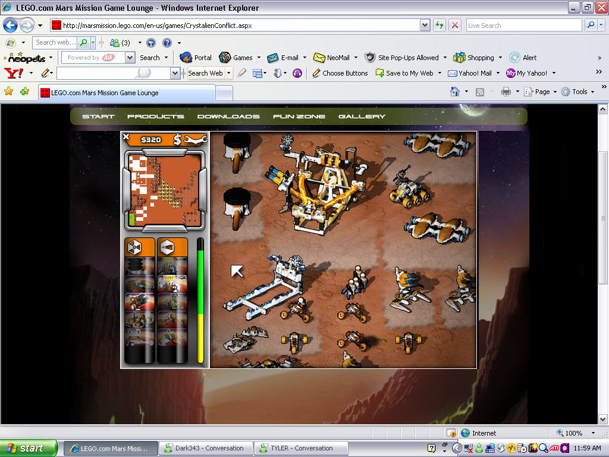The width and height of the screenshot is (609, 457).
Task: Click the green-yellow power level bar
Action: [200, 301]
